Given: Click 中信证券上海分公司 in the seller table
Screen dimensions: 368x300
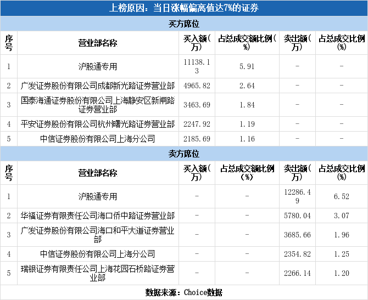Looking at the screenshot, I should pyautogui.click(x=98, y=254).
